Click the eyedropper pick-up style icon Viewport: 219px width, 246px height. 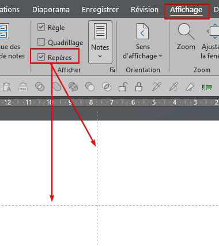pyautogui.click(x=157, y=87)
